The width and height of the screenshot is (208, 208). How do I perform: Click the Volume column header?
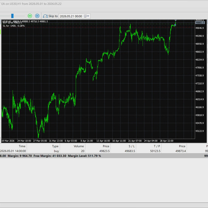[79, 146]
